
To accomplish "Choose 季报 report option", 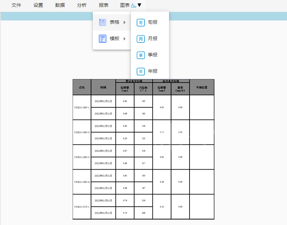I will [150, 55].
